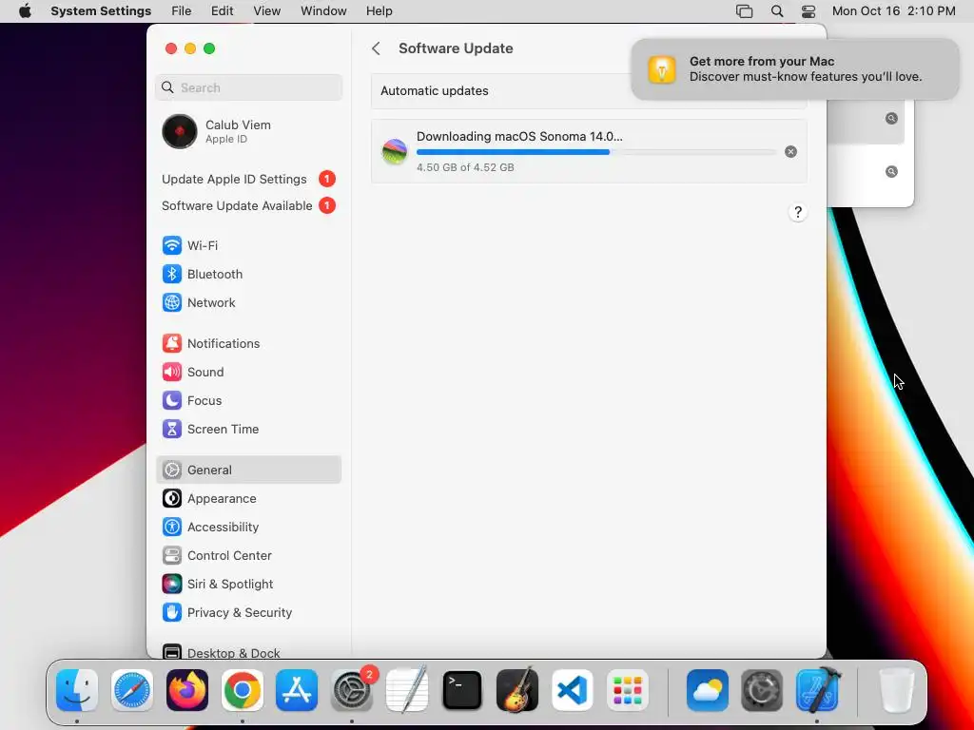
Task: Open the Apple menu
Action: click(x=25, y=11)
